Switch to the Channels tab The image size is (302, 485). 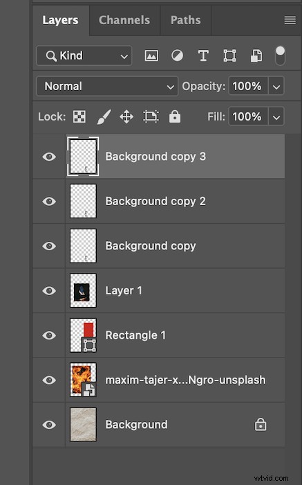pos(124,20)
